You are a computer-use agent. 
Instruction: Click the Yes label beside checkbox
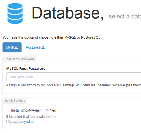(53, 110)
